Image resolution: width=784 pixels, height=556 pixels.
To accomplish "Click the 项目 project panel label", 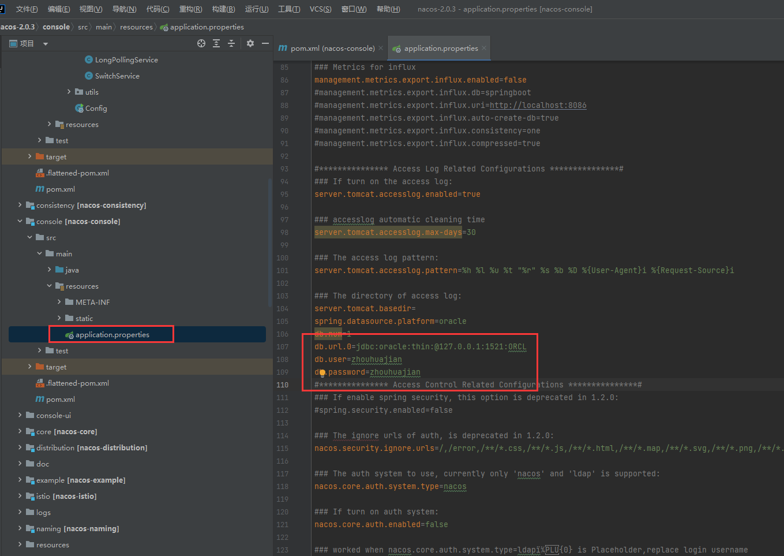I will click(27, 44).
